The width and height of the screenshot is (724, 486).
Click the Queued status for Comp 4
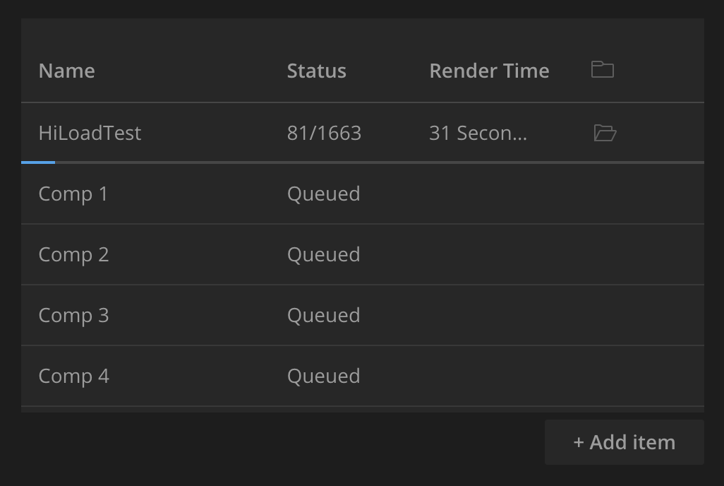pyautogui.click(x=324, y=376)
